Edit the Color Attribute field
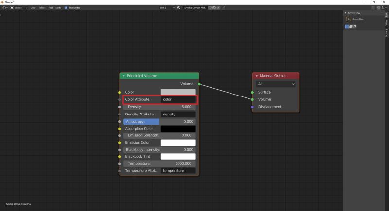 (178, 99)
